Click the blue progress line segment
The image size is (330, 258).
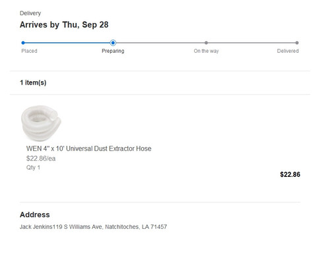pyautogui.click(x=67, y=43)
